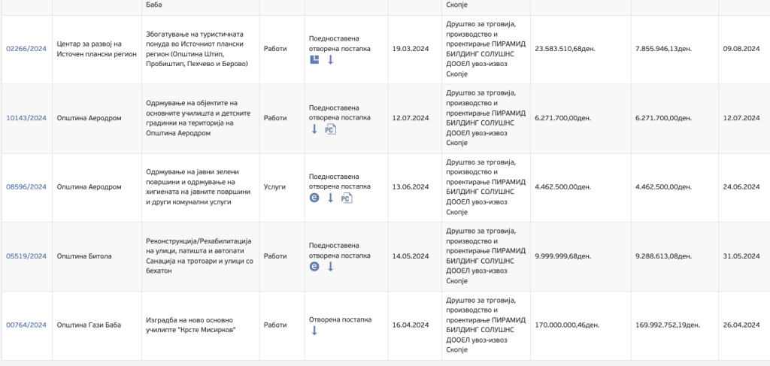Click the PC document icon in row 10143/2024
Viewport: 770px width, 366px height.
point(329,129)
